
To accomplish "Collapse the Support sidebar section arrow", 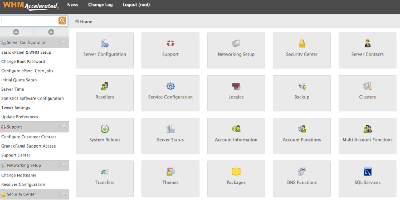I will coord(64,127).
